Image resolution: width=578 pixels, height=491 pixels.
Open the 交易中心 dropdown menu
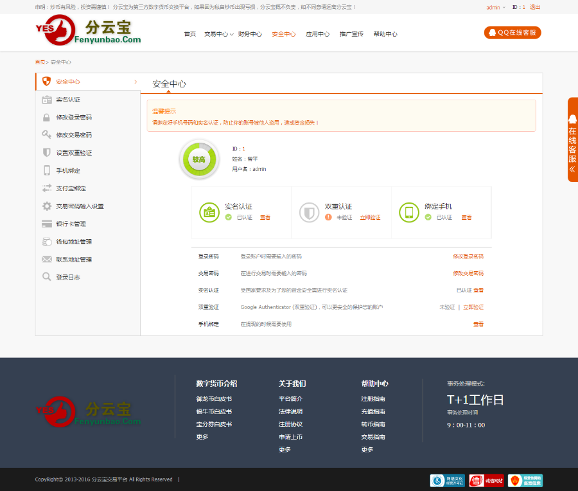(x=219, y=34)
